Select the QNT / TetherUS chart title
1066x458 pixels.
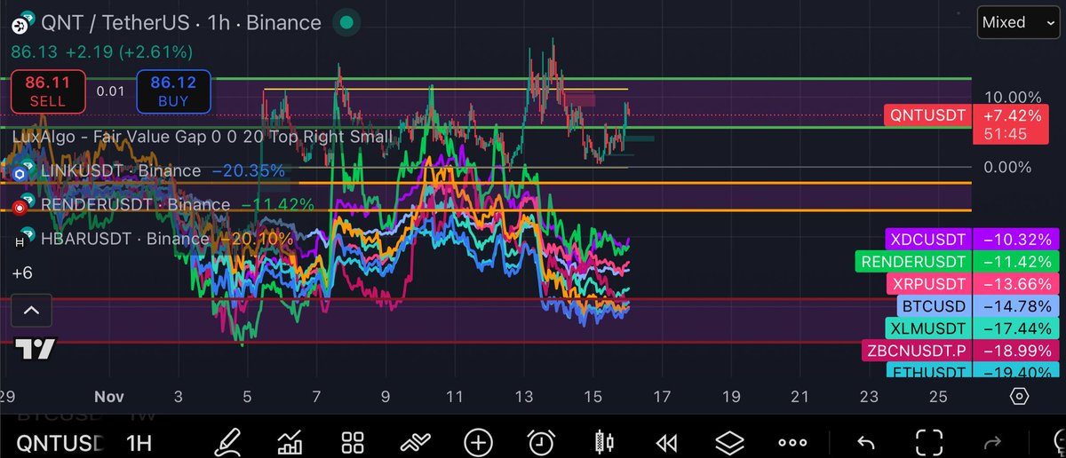pos(183,22)
